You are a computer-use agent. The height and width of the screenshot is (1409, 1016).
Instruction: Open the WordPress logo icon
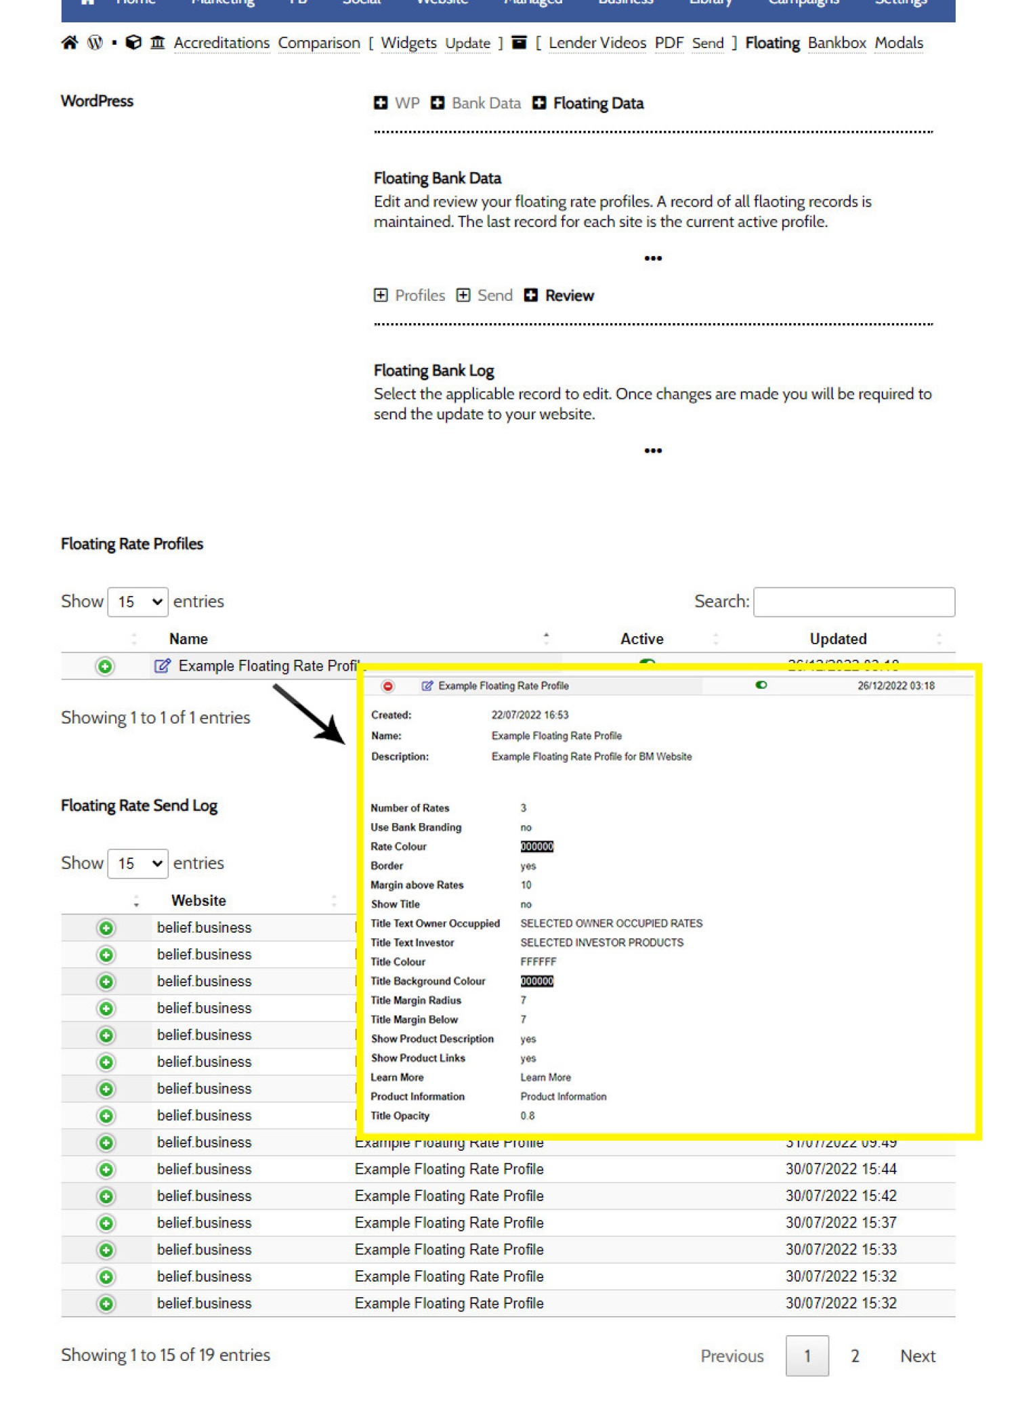(96, 43)
